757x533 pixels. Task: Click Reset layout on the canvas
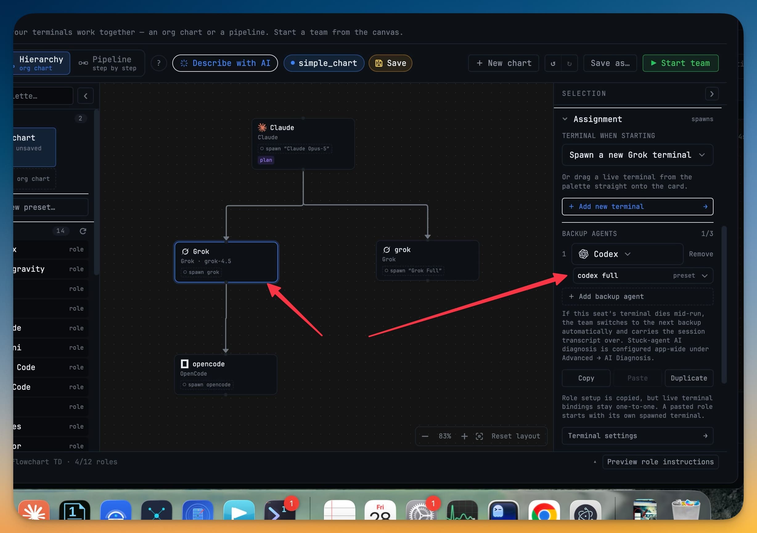pos(515,436)
